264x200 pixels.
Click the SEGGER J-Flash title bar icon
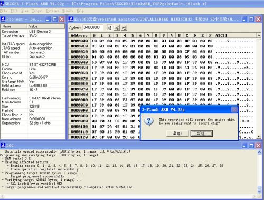tap(2, 4)
